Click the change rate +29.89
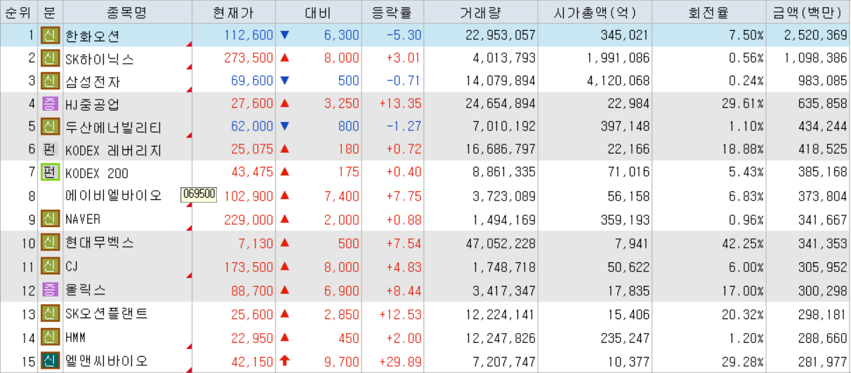The width and height of the screenshot is (851, 373). coord(400,360)
